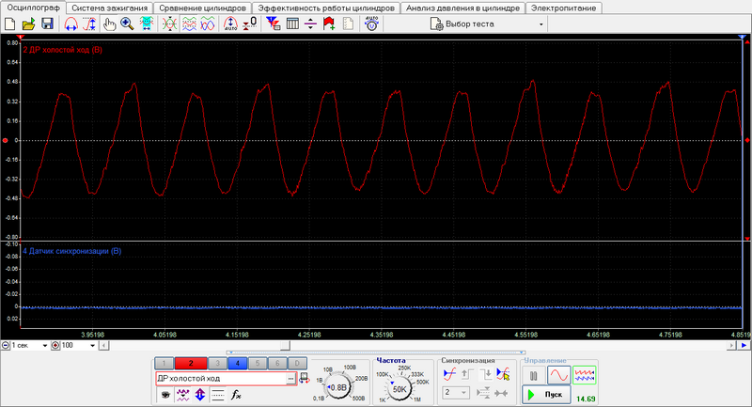Screen dimensions: 752x407
Task: Open the Выбор теста dropdown
Action: coord(487,24)
